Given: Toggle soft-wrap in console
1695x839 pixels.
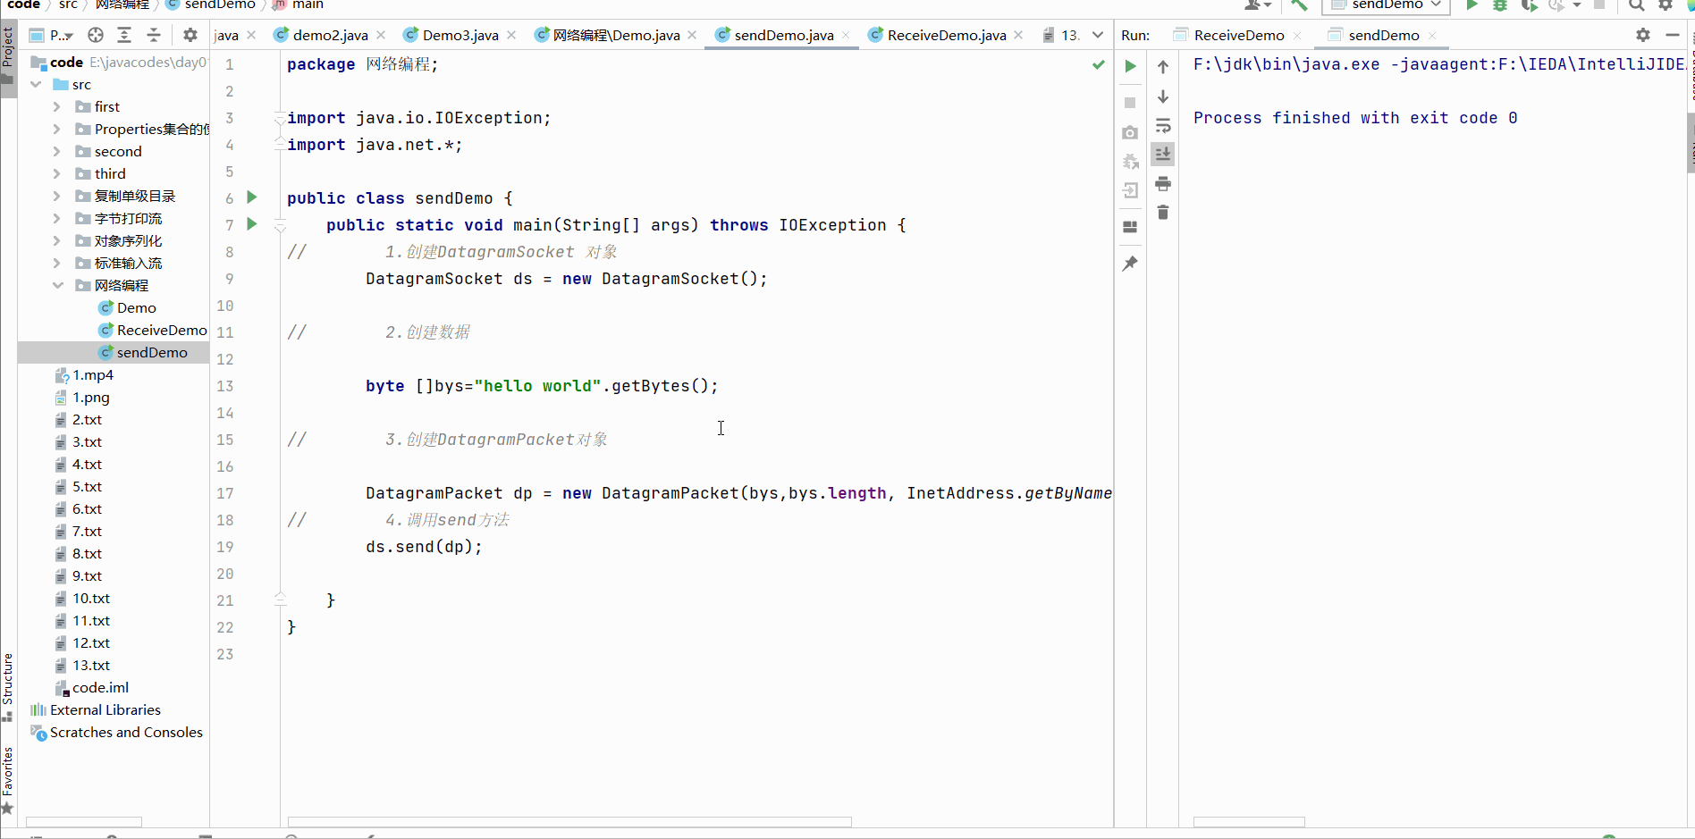Looking at the screenshot, I should (x=1163, y=125).
